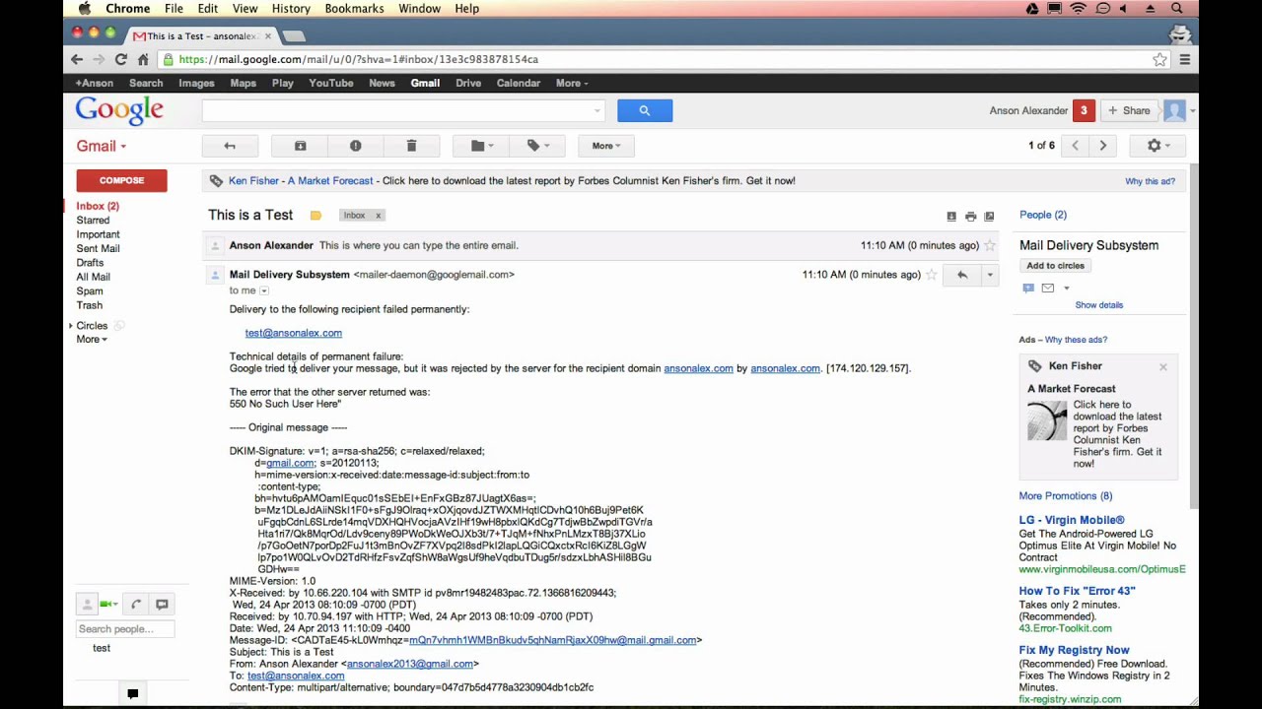Click into the Search people field
Screen dimensions: 1262x709
(x=125, y=629)
